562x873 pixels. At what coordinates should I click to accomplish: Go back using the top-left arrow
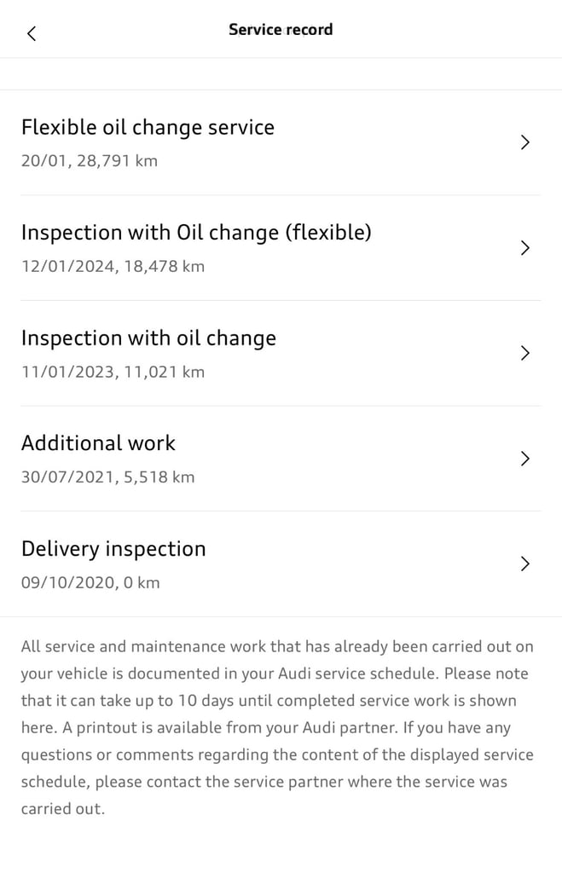pyautogui.click(x=32, y=33)
